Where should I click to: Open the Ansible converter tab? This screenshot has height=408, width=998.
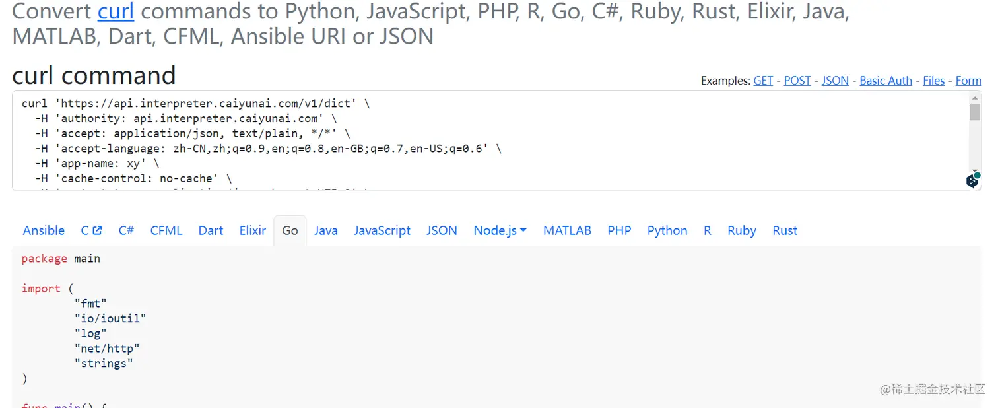[44, 230]
